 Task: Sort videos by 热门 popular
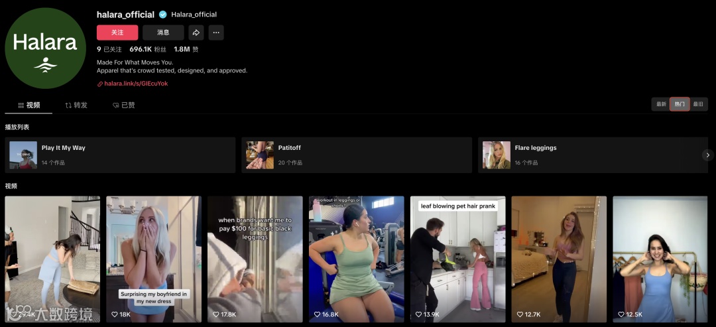[680, 104]
